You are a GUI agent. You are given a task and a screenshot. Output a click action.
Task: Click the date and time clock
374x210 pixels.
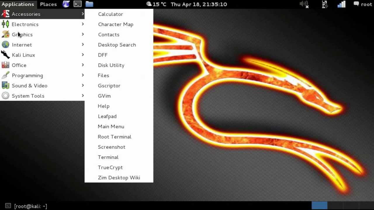199,4
